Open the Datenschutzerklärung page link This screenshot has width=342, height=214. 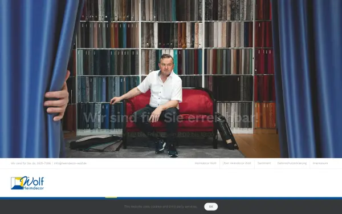(292, 163)
